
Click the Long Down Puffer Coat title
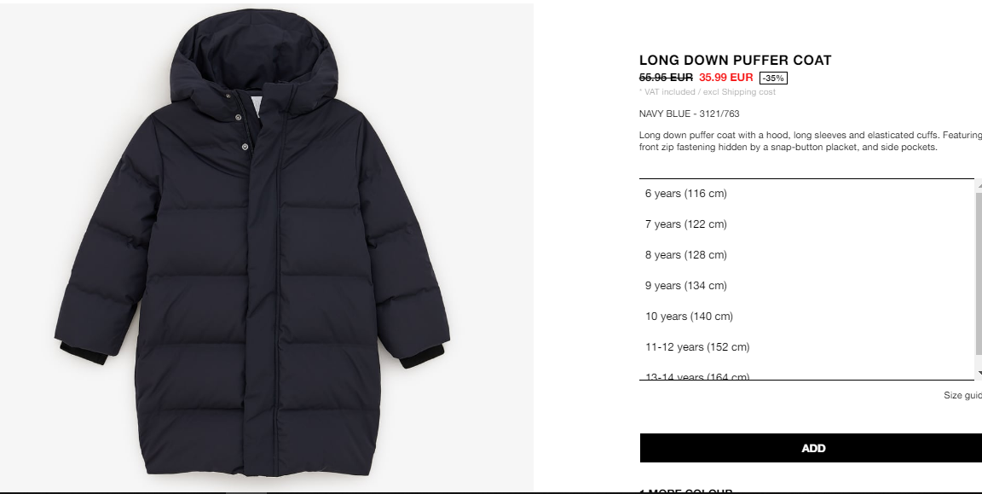tap(736, 61)
